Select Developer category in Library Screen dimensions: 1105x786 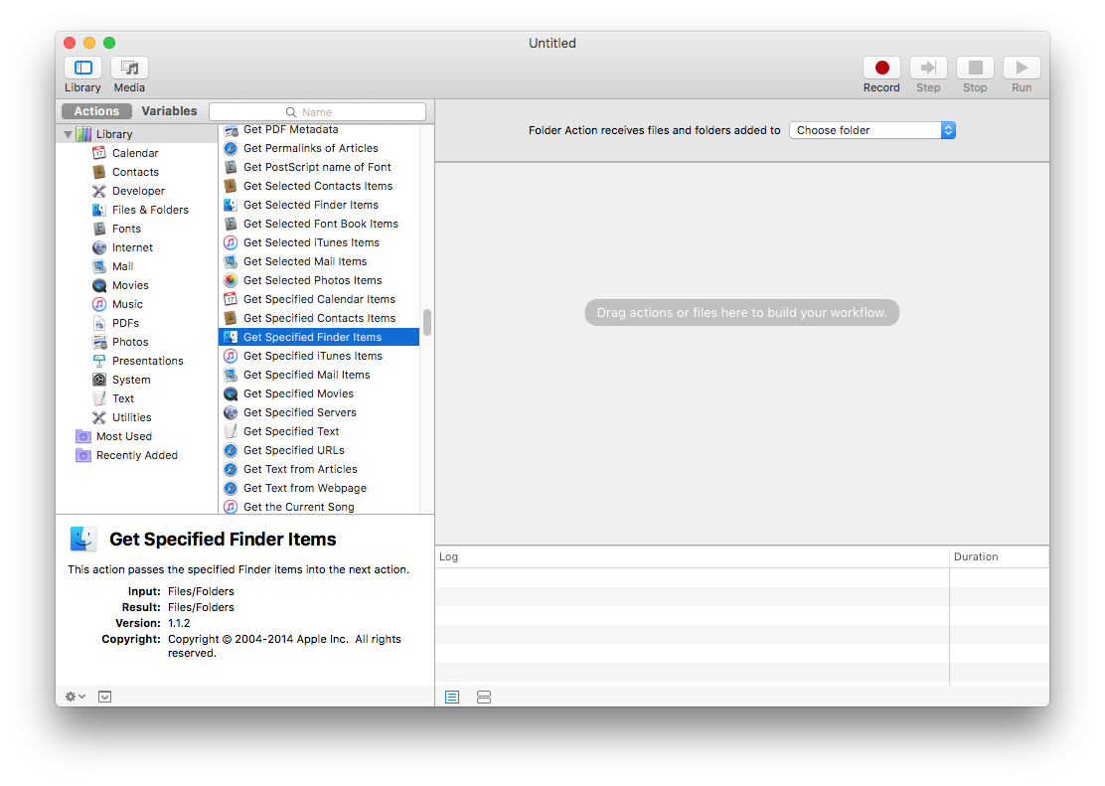click(x=138, y=191)
